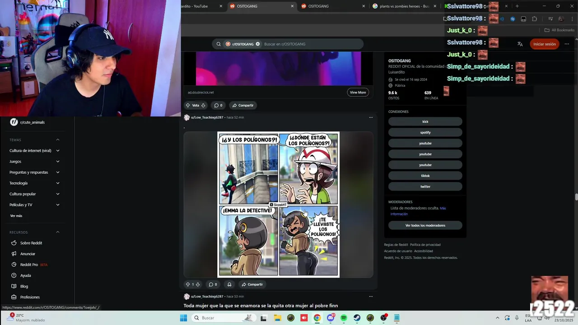The height and width of the screenshot is (325, 578).
Task: Collapse the RECURSOS section
Action: (35, 232)
